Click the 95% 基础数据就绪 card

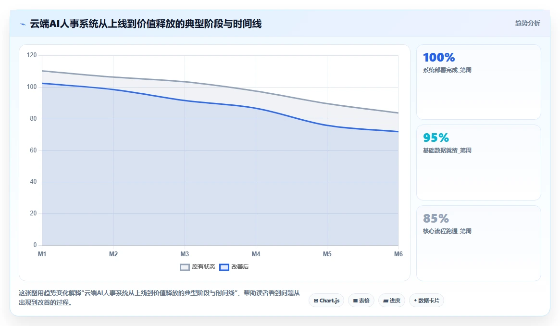coord(479,163)
